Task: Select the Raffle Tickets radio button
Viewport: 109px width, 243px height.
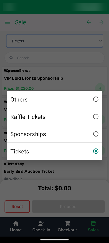Action: (x=96, y=116)
